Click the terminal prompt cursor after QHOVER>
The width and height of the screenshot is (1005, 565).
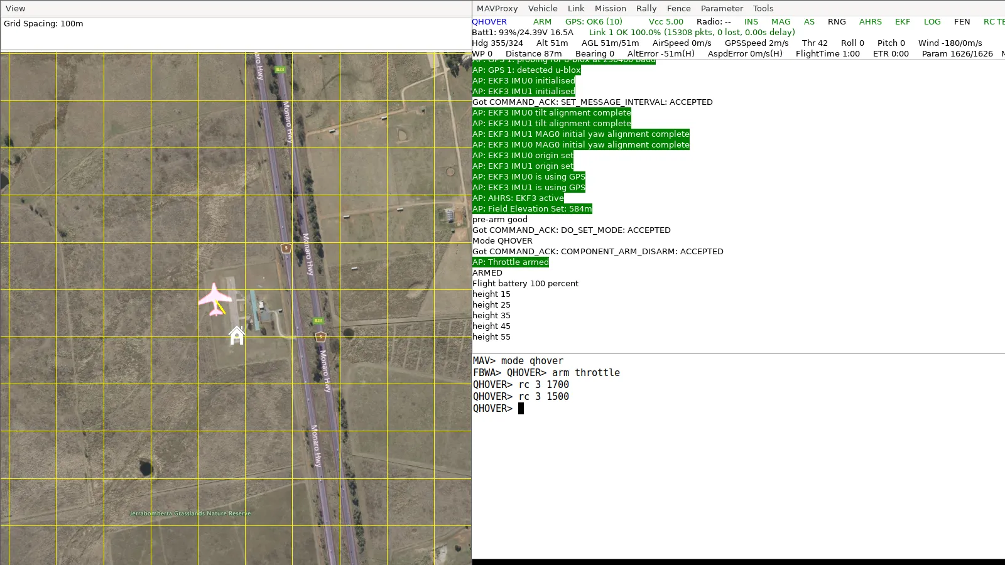pyautogui.click(x=521, y=408)
